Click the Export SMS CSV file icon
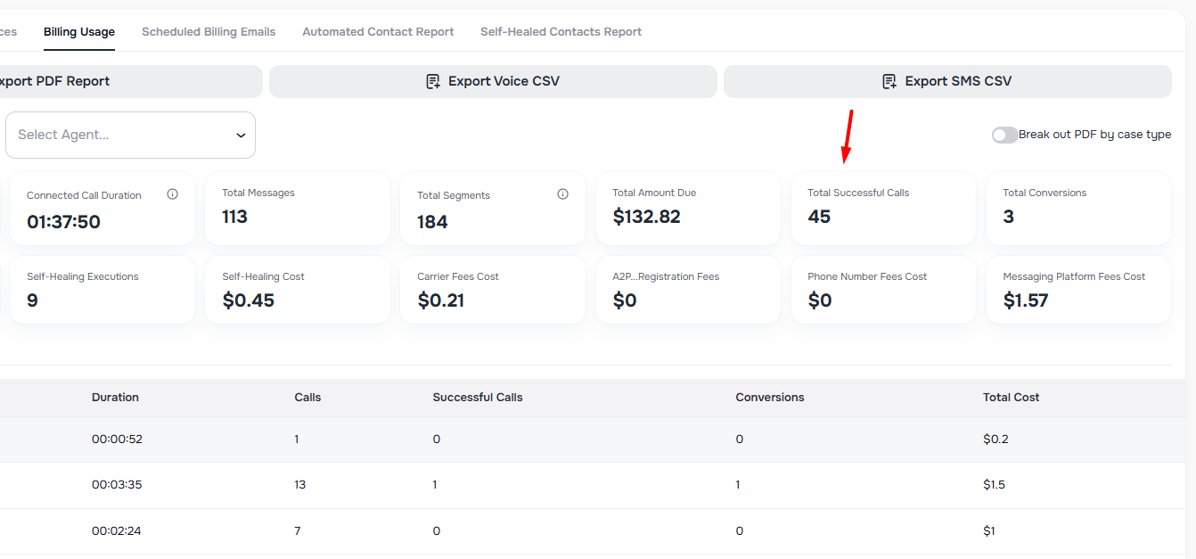 pos(889,82)
